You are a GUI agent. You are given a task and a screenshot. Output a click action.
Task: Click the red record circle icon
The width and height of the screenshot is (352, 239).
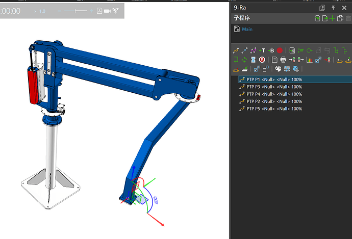(x=280, y=50)
